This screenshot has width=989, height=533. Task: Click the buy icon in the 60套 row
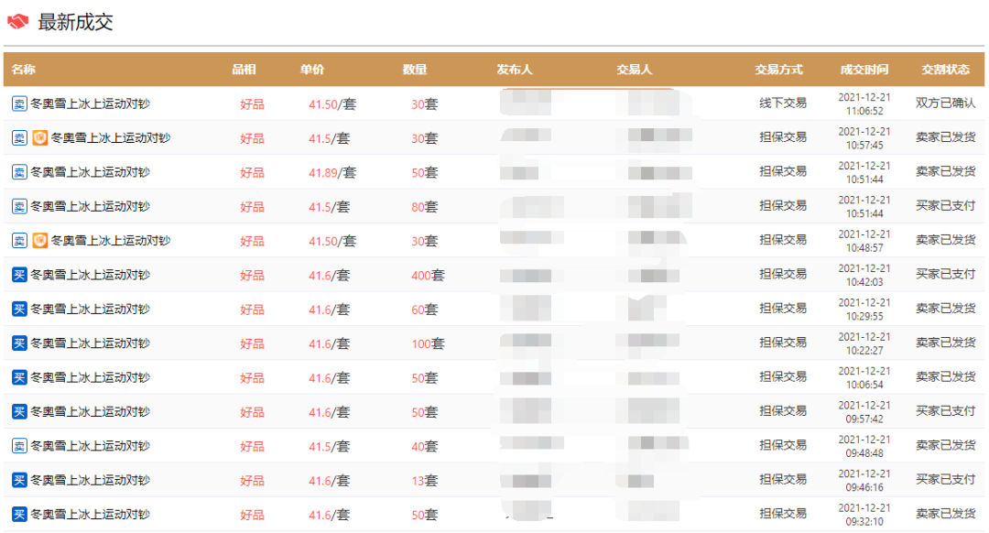(x=19, y=309)
